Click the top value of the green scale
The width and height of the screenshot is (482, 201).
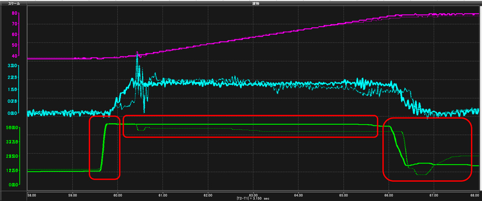click(12, 127)
